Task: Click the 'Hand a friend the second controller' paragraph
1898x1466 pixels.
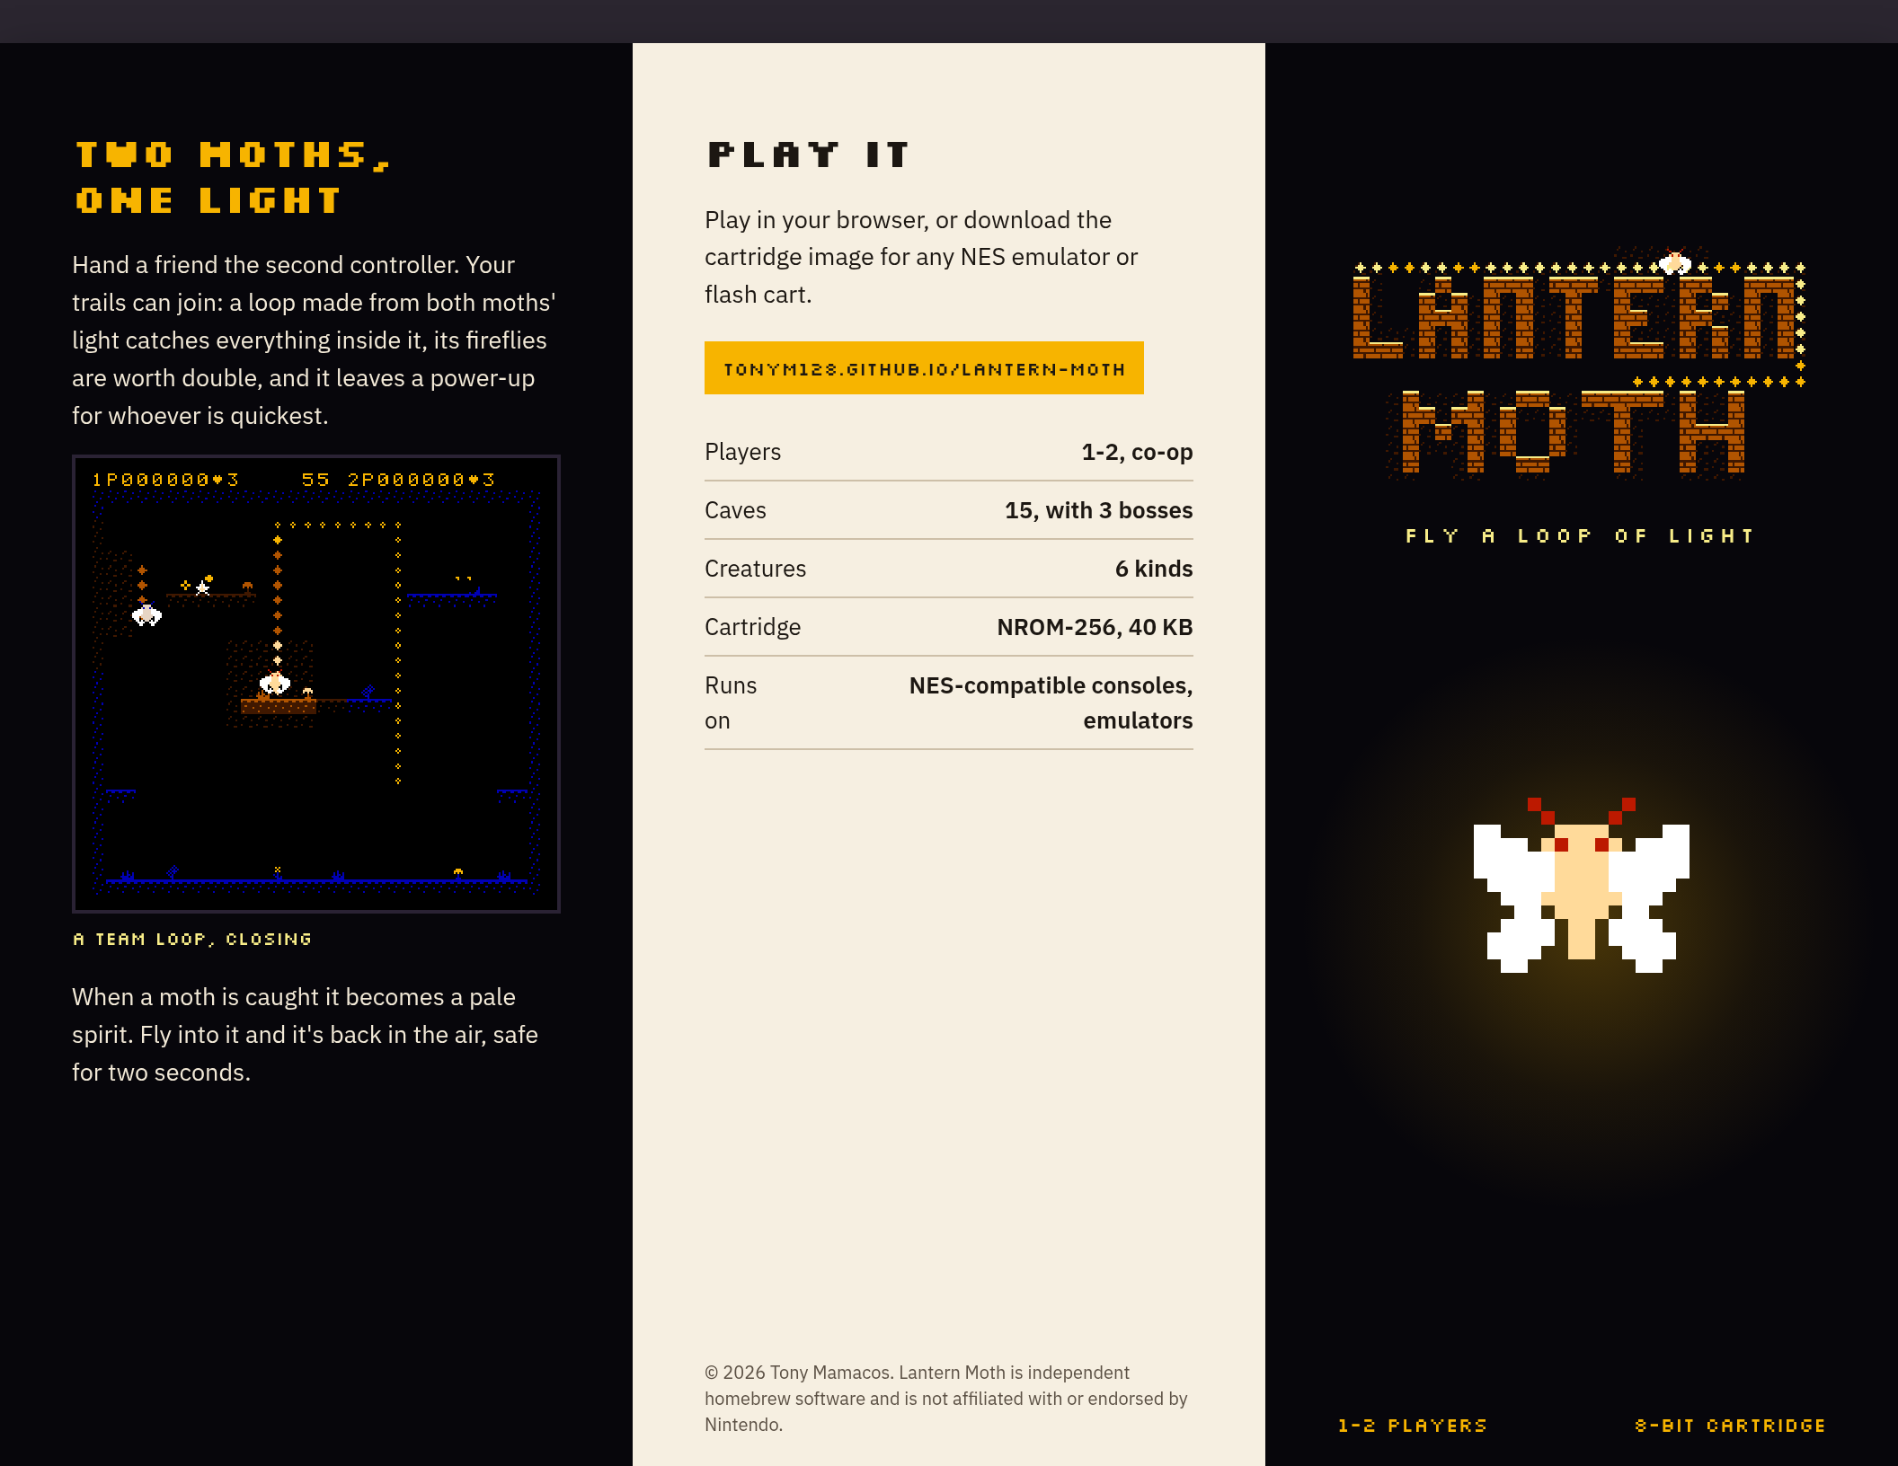Action: (x=315, y=340)
